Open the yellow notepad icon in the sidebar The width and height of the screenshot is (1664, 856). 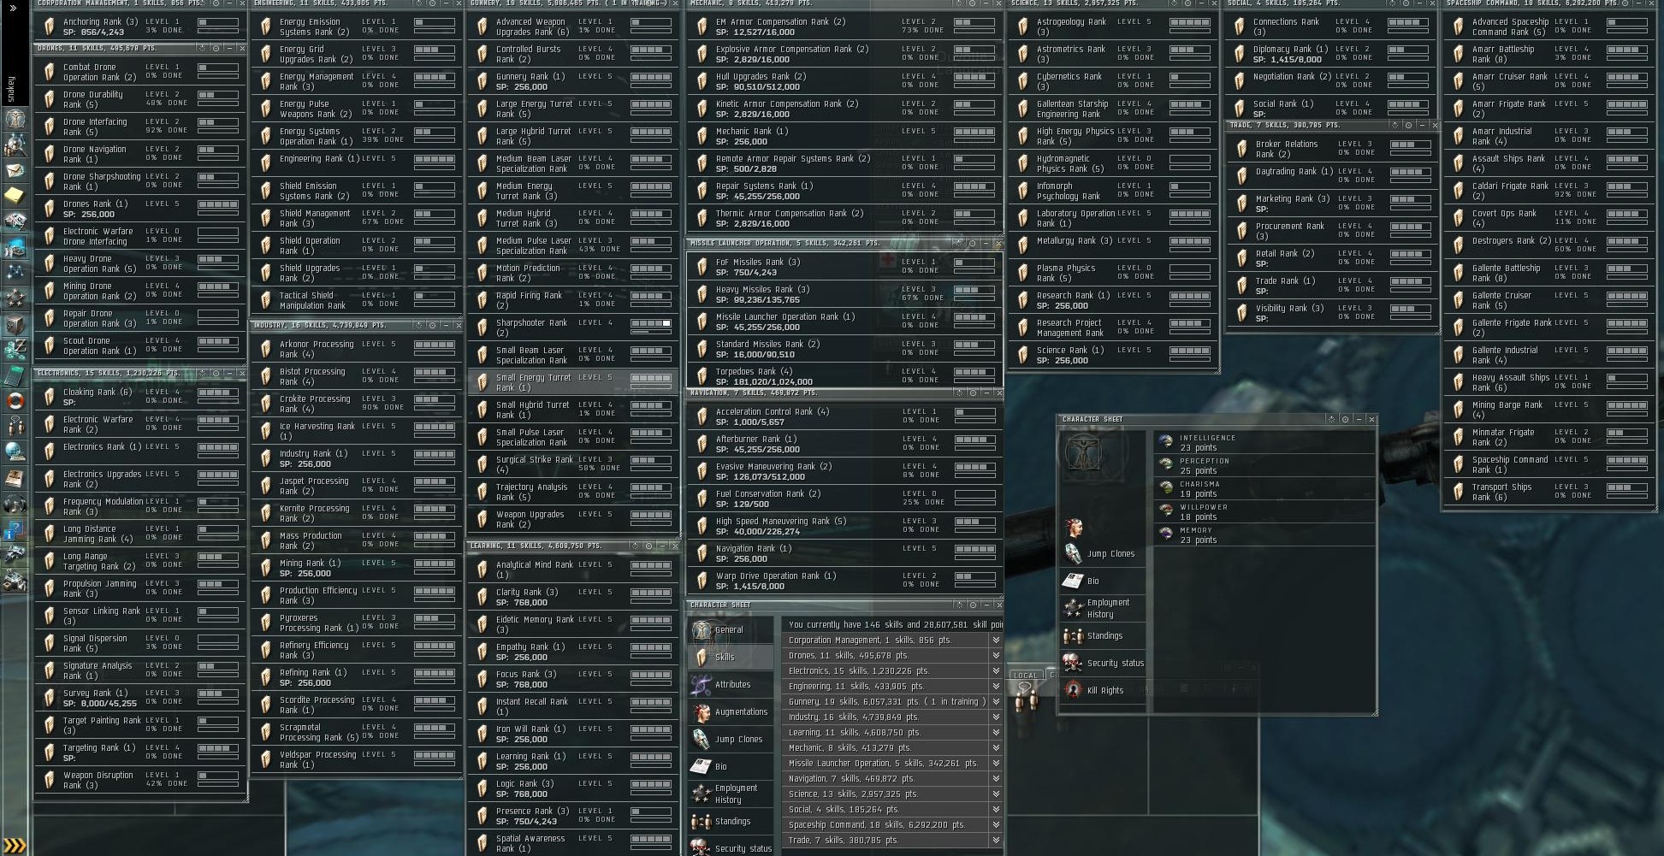[x=15, y=197]
